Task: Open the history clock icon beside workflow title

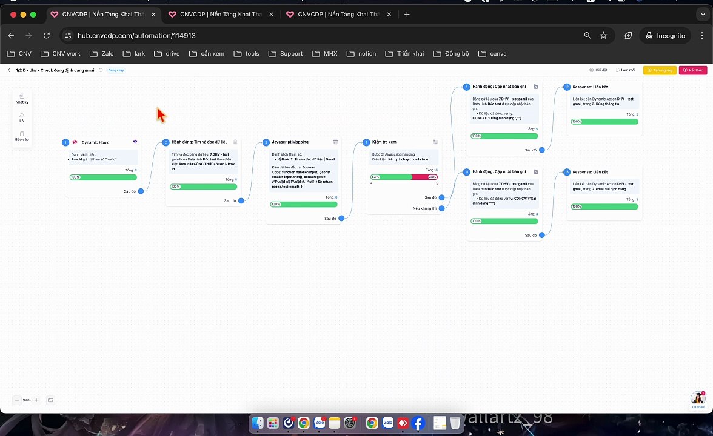Action: 101,70
